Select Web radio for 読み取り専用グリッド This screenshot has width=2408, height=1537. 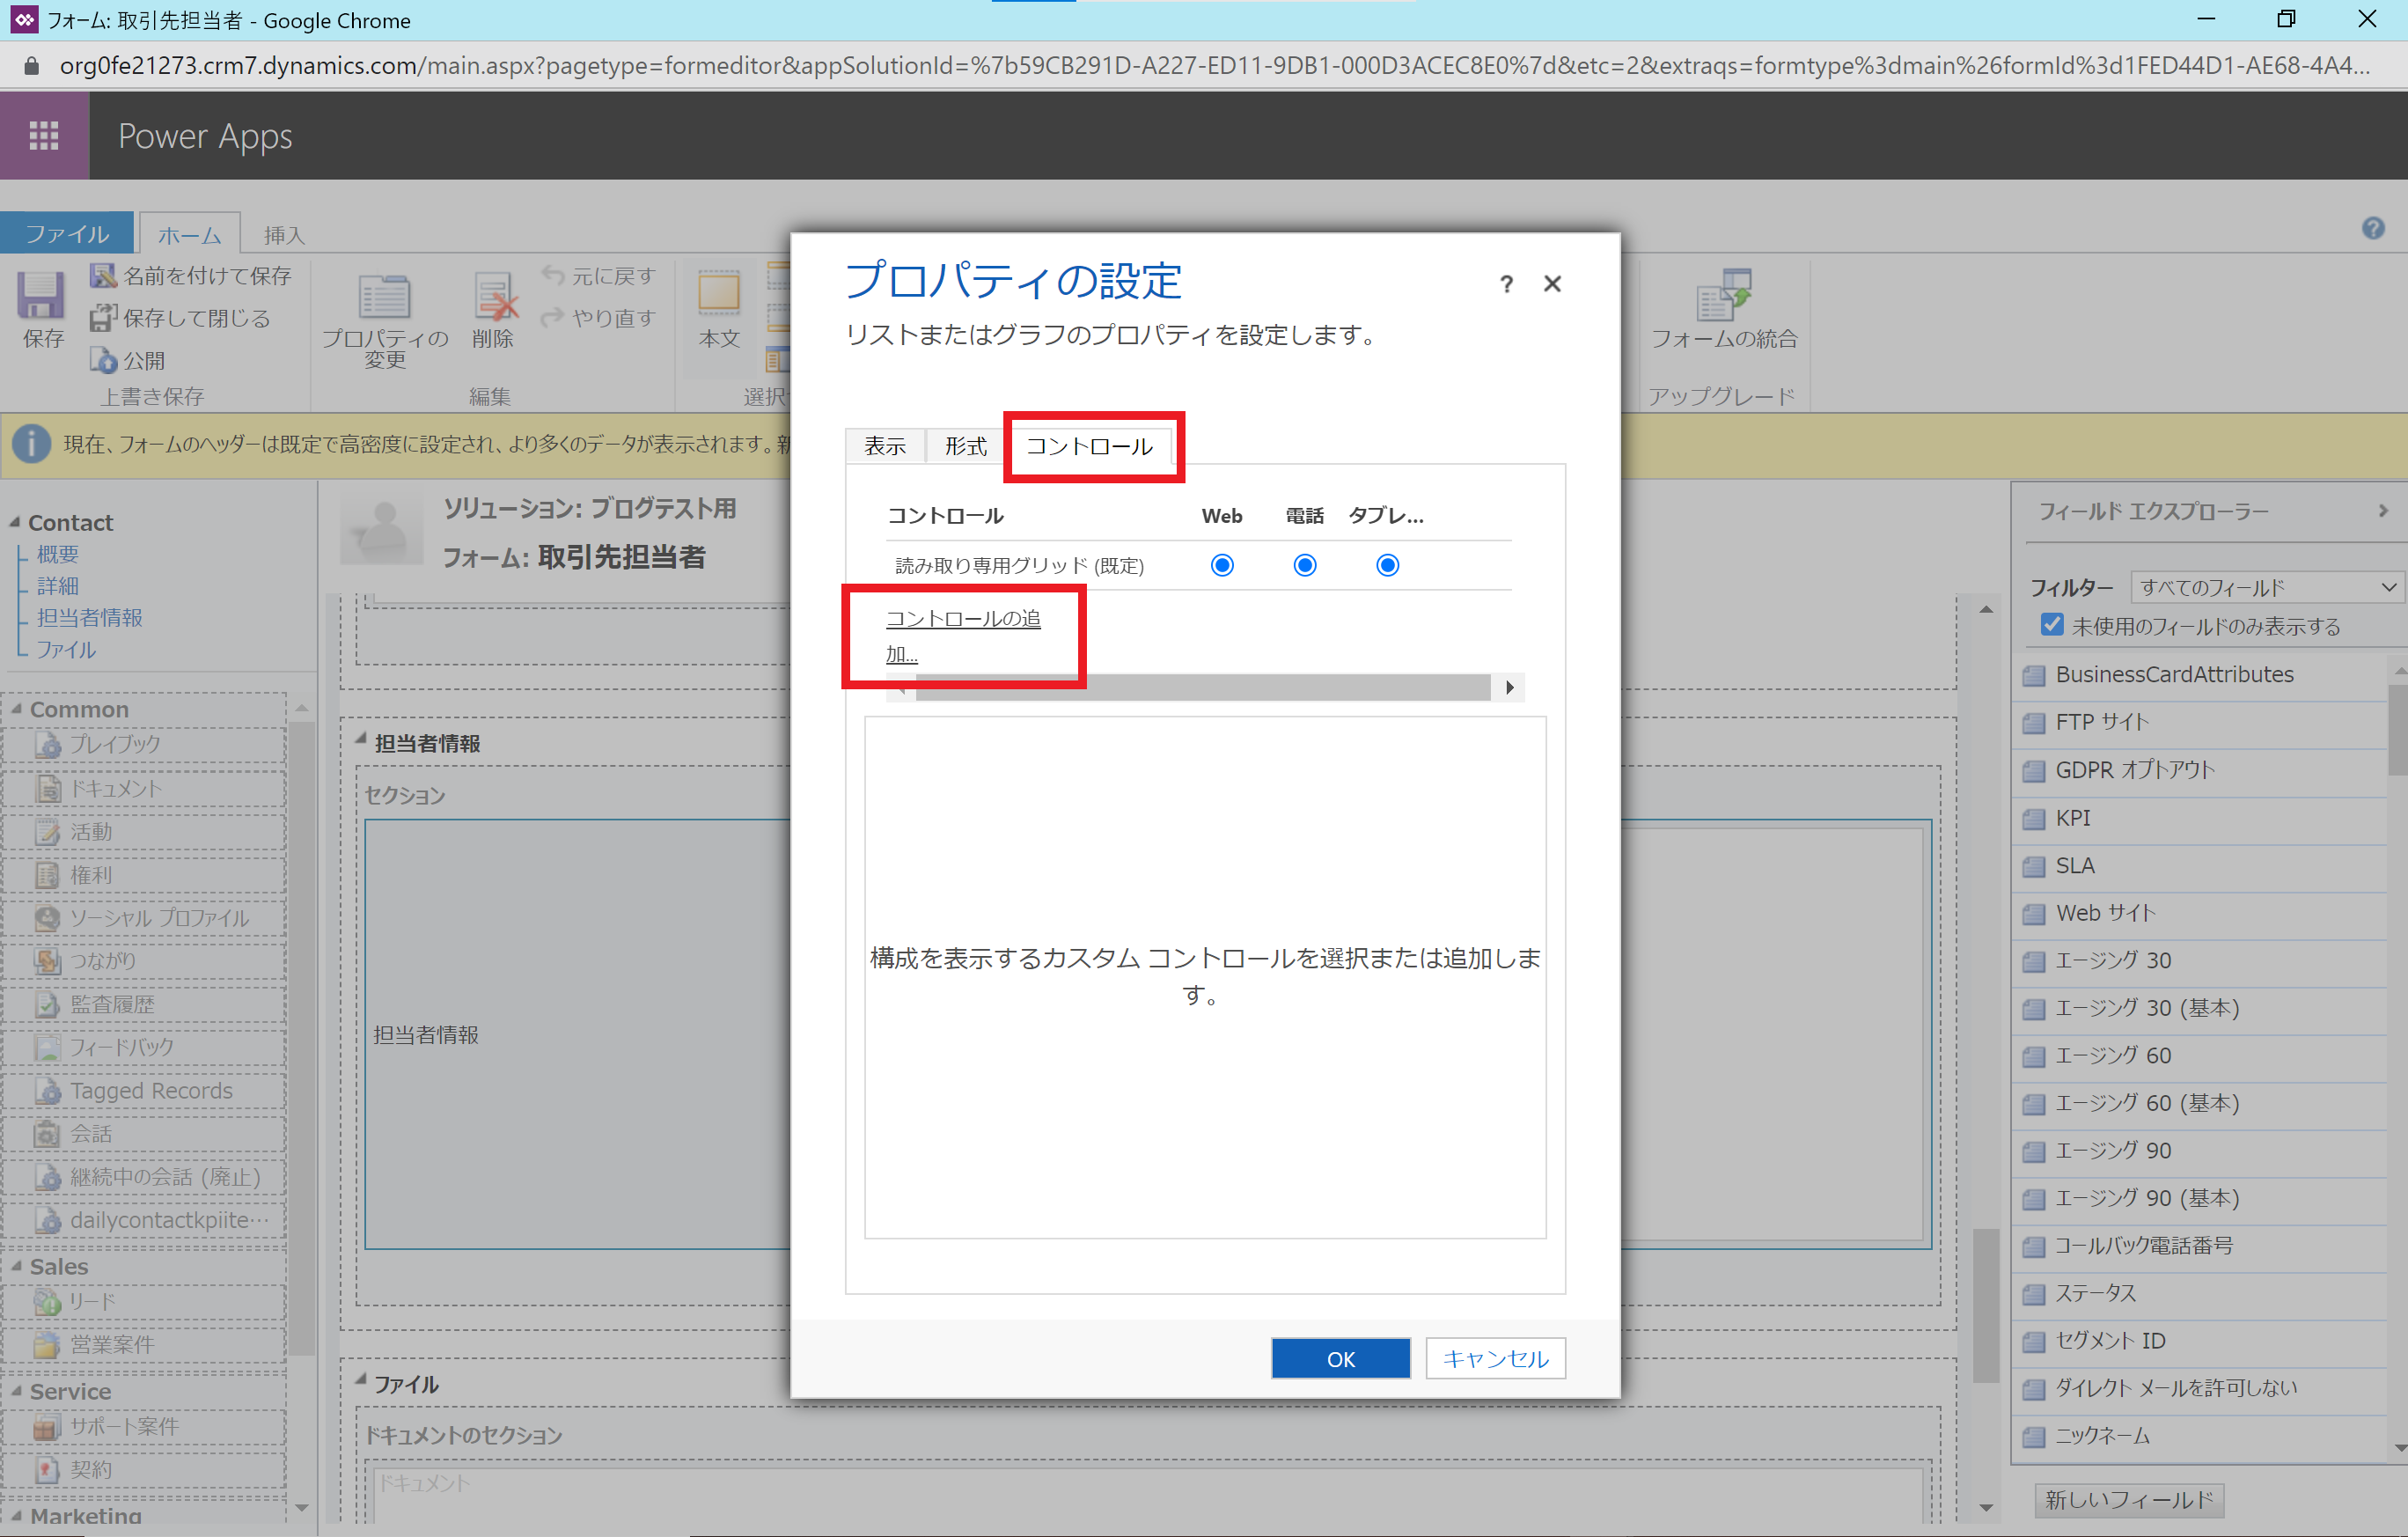tap(1222, 565)
